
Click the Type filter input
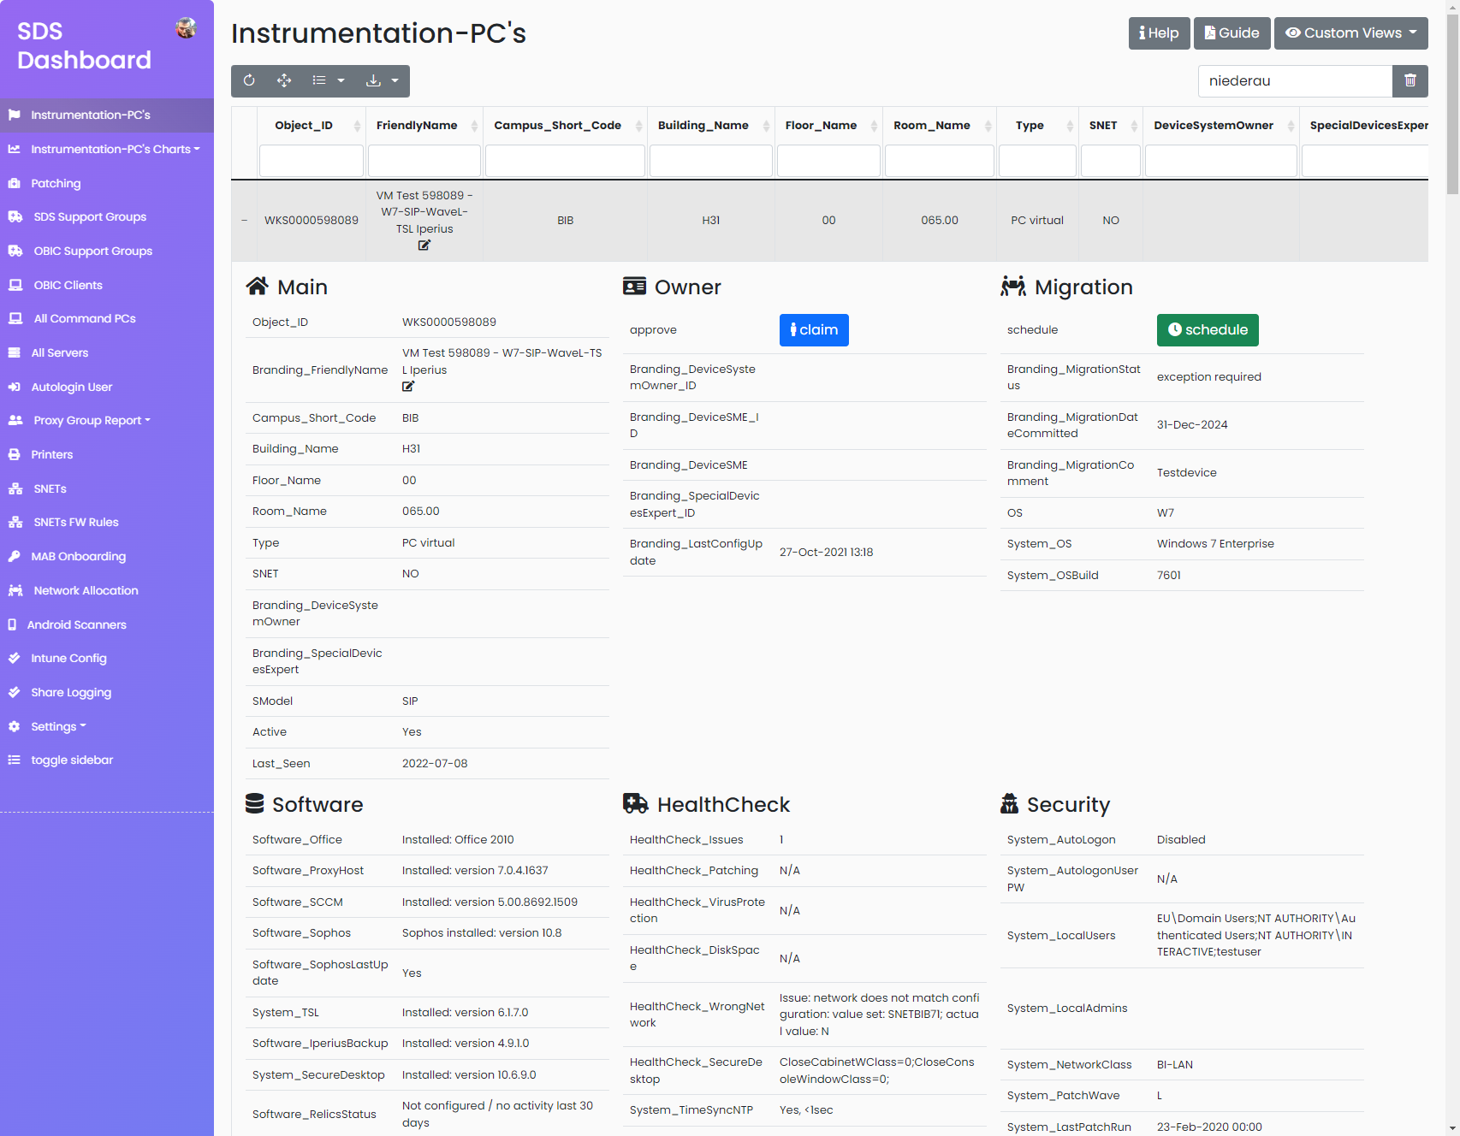point(1037,161)
